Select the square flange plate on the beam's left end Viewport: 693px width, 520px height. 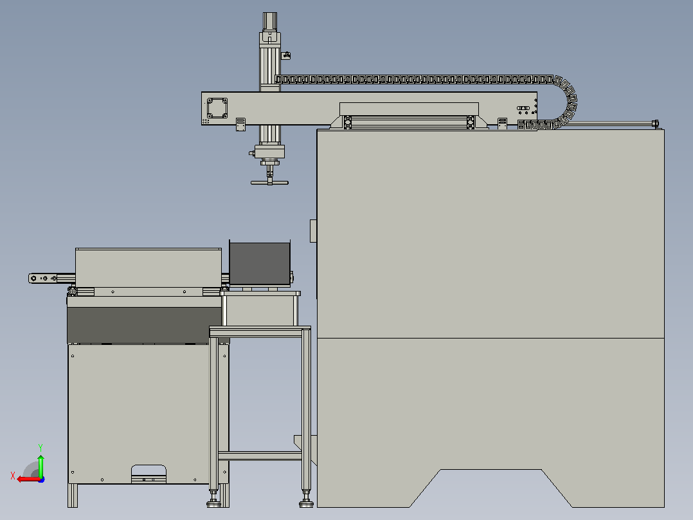click(217, 108)
